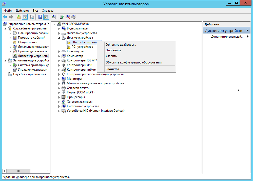Select PCI-устройство in device tree
This screenshot has height=181, width=253.
click(x=82, y=47)
